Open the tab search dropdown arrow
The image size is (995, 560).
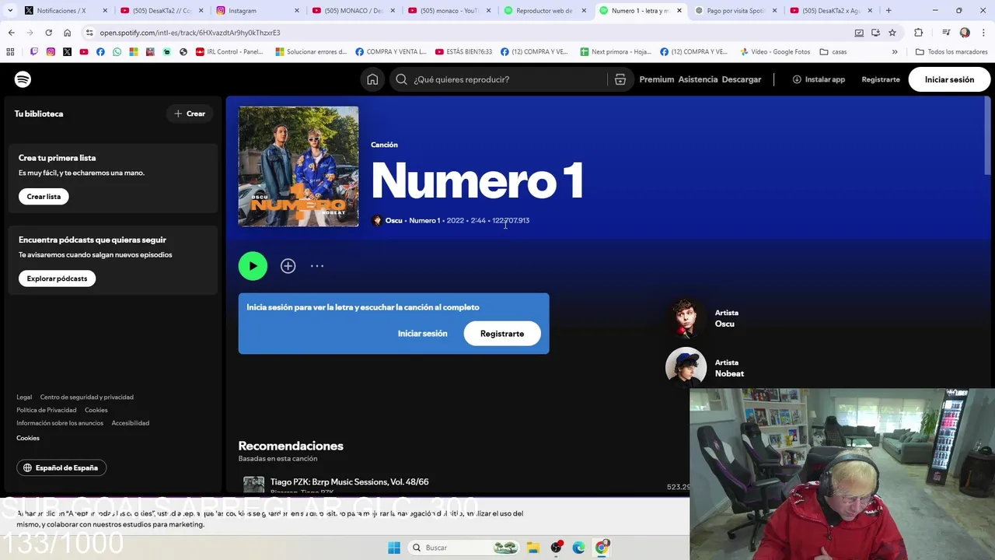click(9, 11)
